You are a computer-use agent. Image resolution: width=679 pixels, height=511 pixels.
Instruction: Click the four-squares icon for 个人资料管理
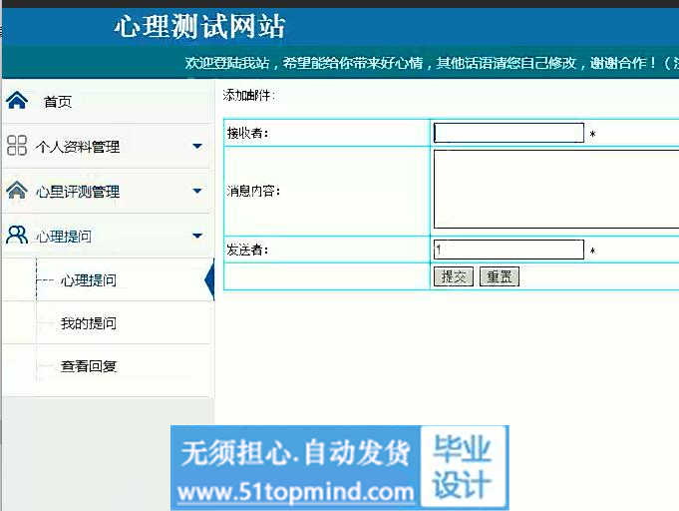(x=17, y=146)
